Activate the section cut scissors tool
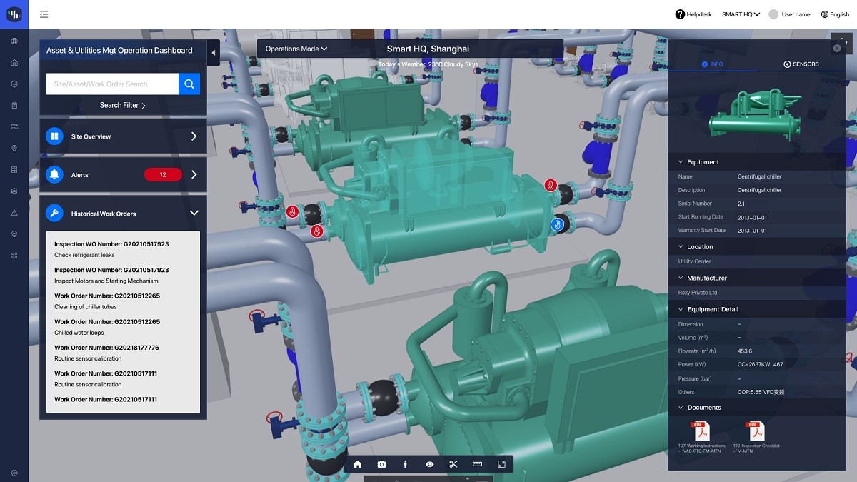Screen dimensions: 857x482 pos(453,464)
